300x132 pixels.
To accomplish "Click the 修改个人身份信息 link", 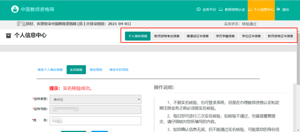I will (50, 70).
